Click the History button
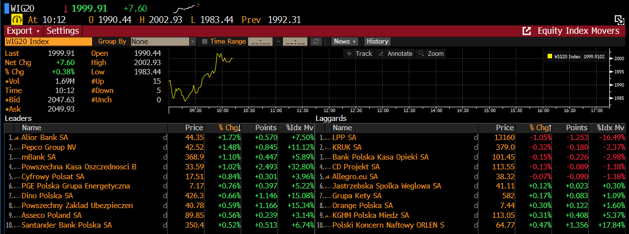Screen dimensions: 629x234 tap(377, 42)
